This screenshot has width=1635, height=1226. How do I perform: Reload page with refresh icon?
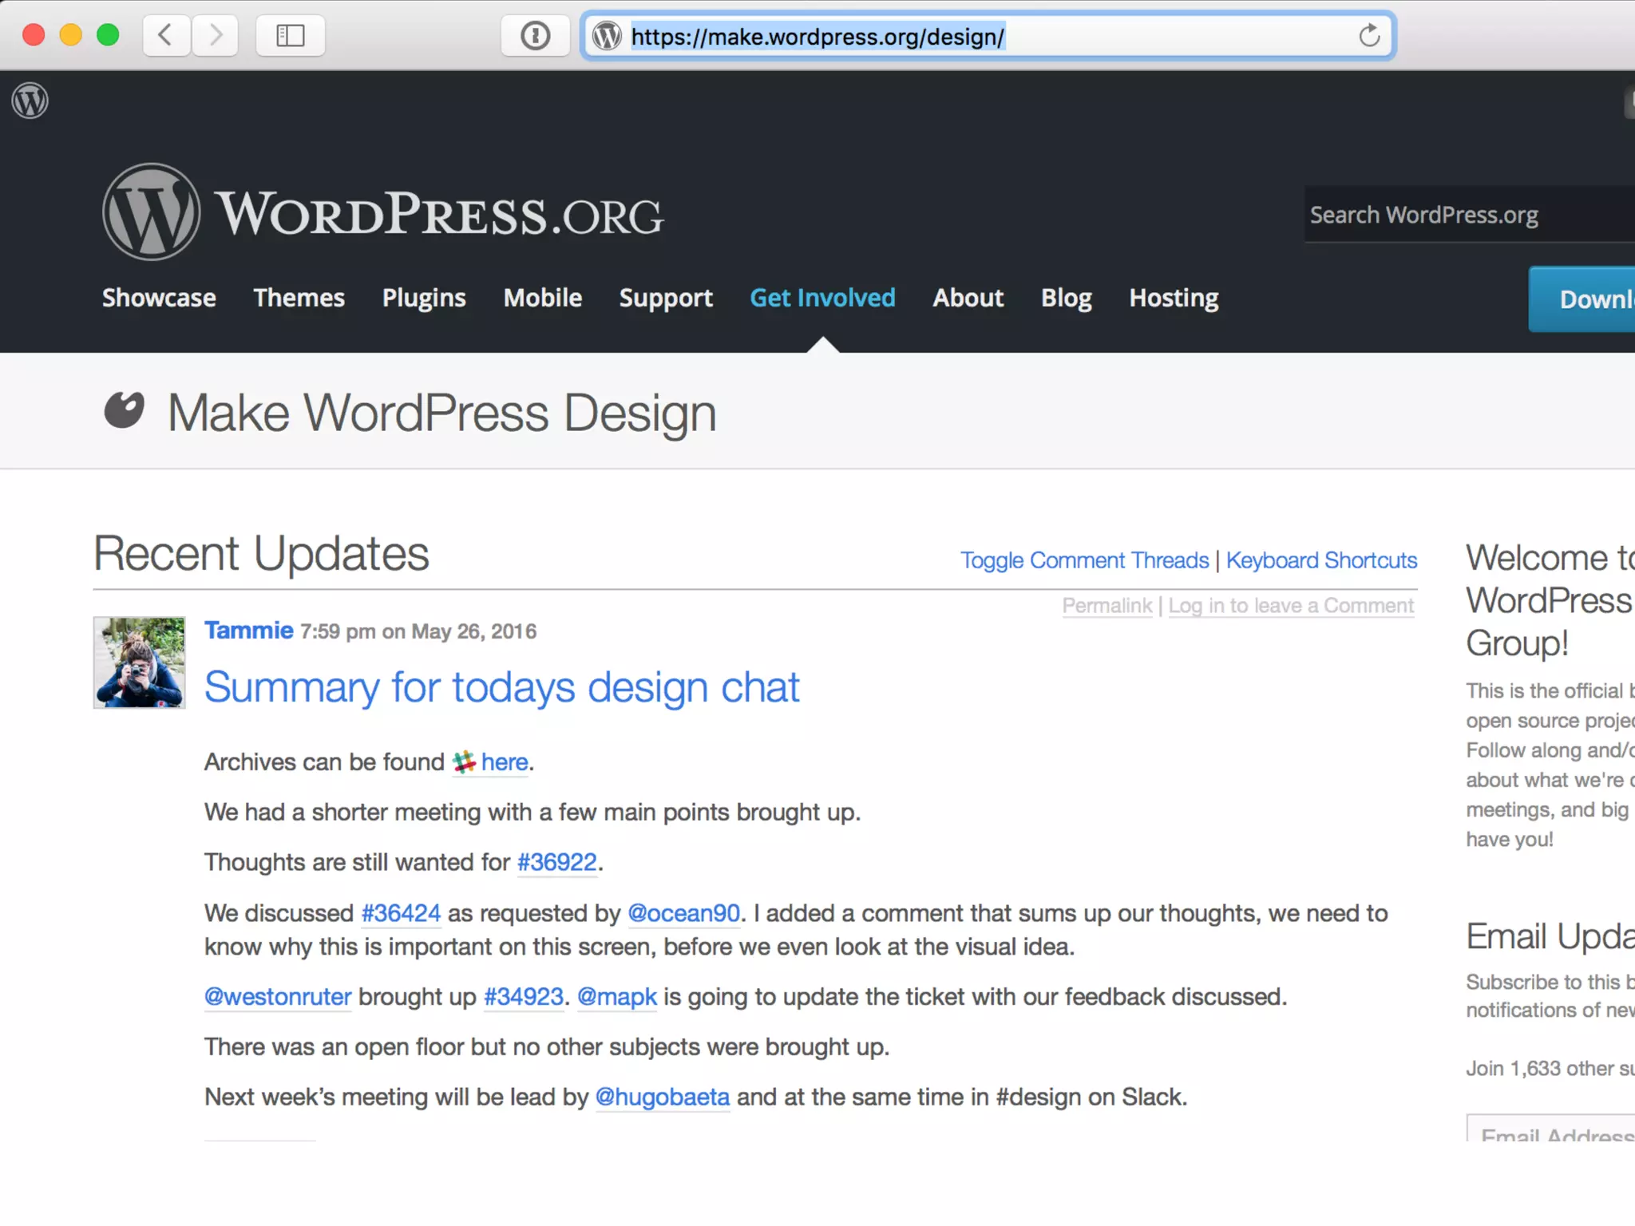[x=1368, y=36]
